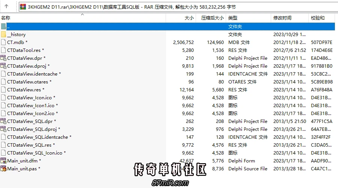The height and width of the screenshot is (188, 338).
Task: Select the file name Main_unit.dfm
Action: click(23, 161)
